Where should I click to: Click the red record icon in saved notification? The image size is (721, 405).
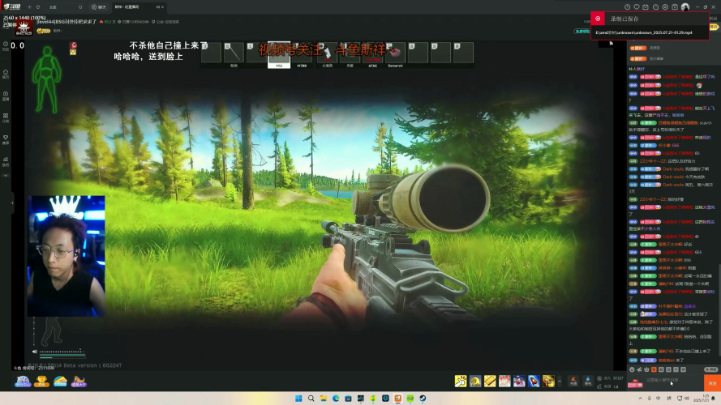(x=598, y=19)
